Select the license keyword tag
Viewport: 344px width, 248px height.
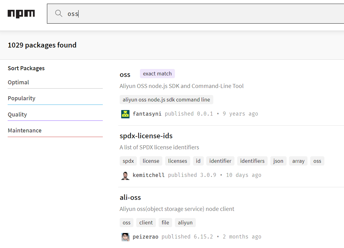click(x=151, y=161)
